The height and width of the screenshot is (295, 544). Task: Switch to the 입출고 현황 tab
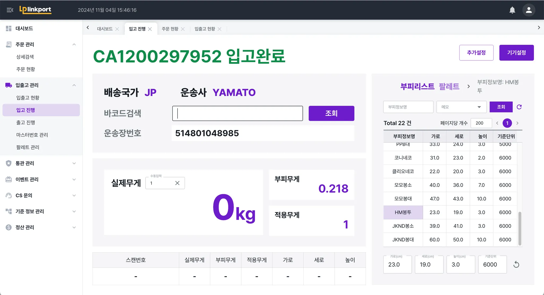(x=205, y=29)
